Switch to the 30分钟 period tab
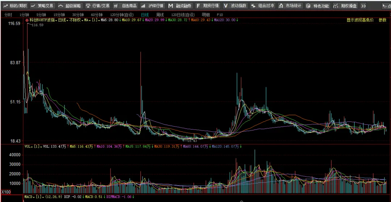The image size is (391, 202). (x=78, y=15)
